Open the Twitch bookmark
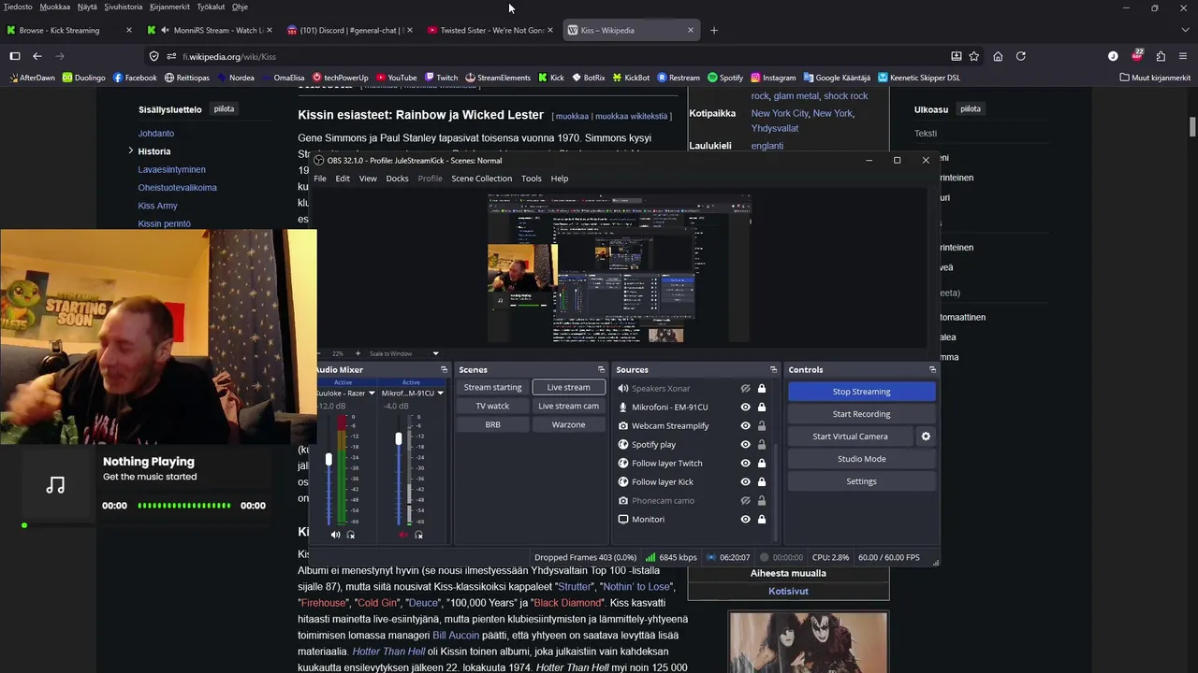 point(441,78)
